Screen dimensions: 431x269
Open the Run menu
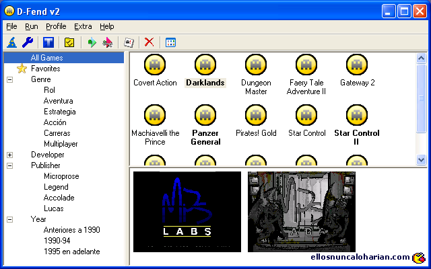click(32, 26)
